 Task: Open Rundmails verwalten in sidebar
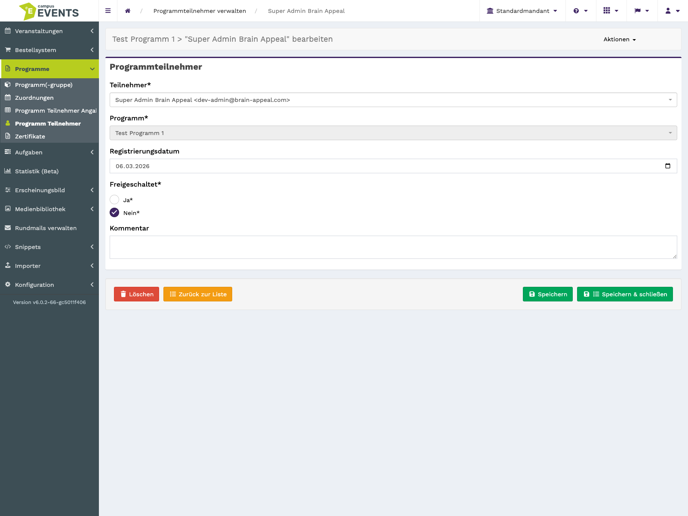(x=49, y=228)
